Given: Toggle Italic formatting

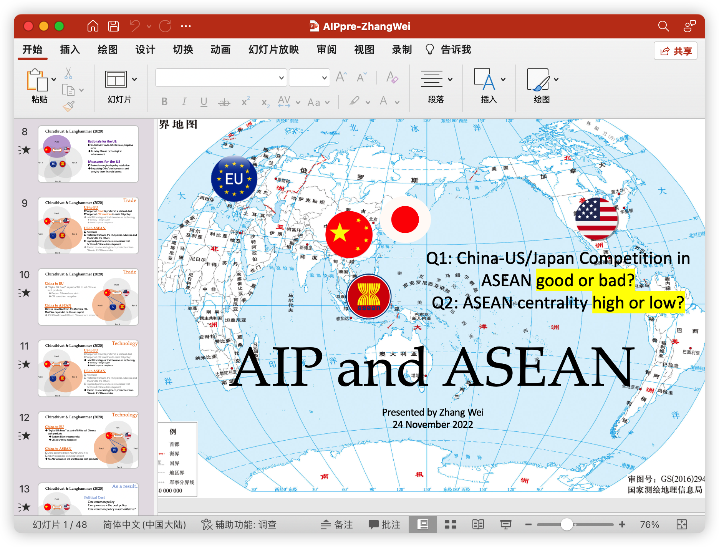Looking at the screenshot, I should (184, 102).
